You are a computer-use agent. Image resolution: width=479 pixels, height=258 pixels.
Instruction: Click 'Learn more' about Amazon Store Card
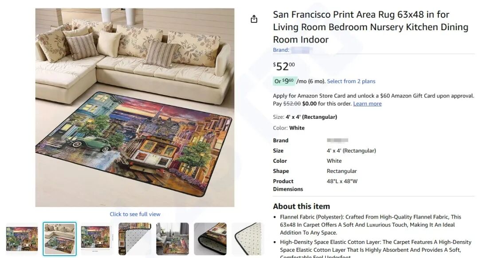point(367,104)
